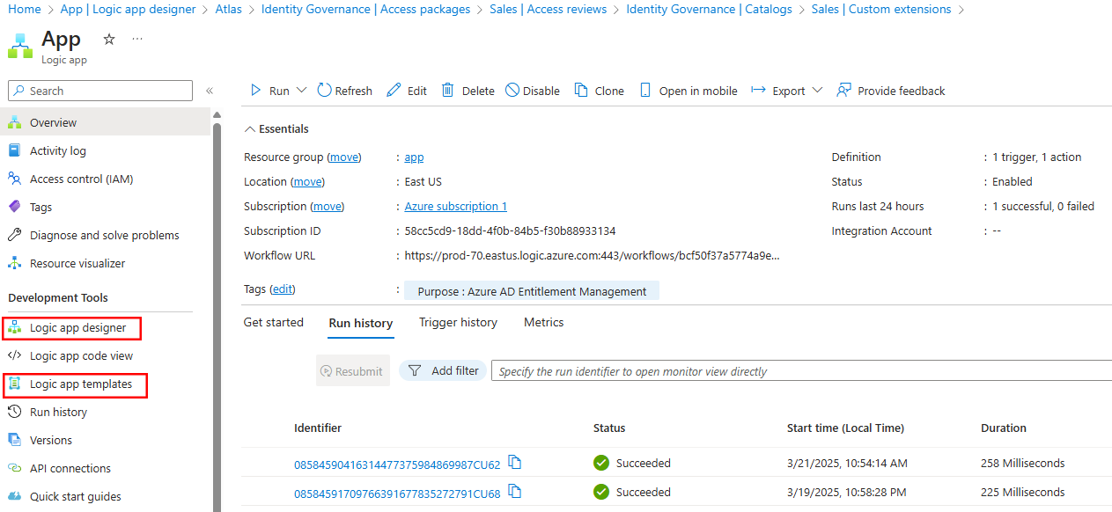Viewport: 1112px width, 512px height.
Task: Click the move link beside Subscription
Action: pyautogui.click(x=328, y=207)
